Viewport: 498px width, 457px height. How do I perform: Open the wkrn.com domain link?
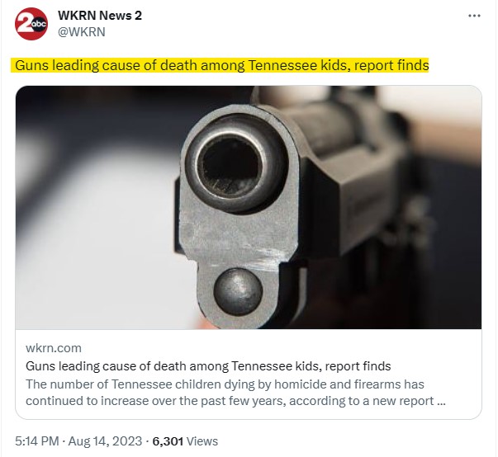pos(54,348)
